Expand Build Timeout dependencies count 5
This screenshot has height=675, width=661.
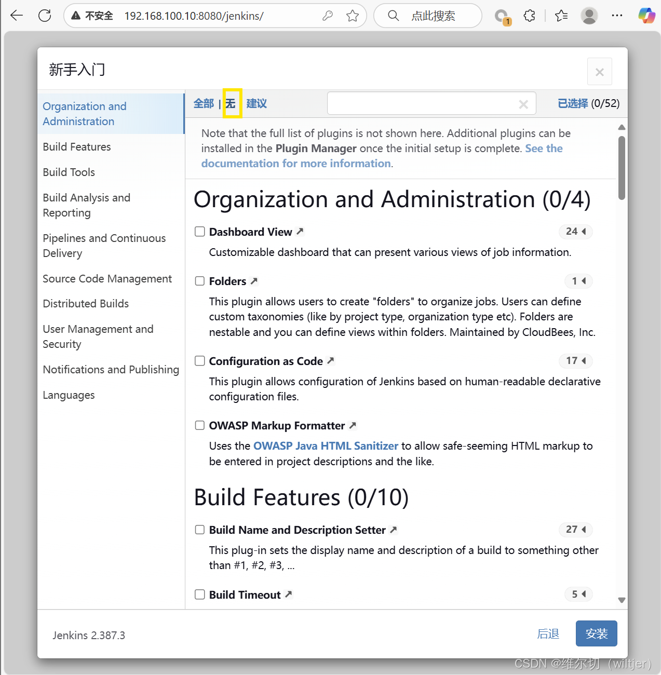tap(578, 594)
